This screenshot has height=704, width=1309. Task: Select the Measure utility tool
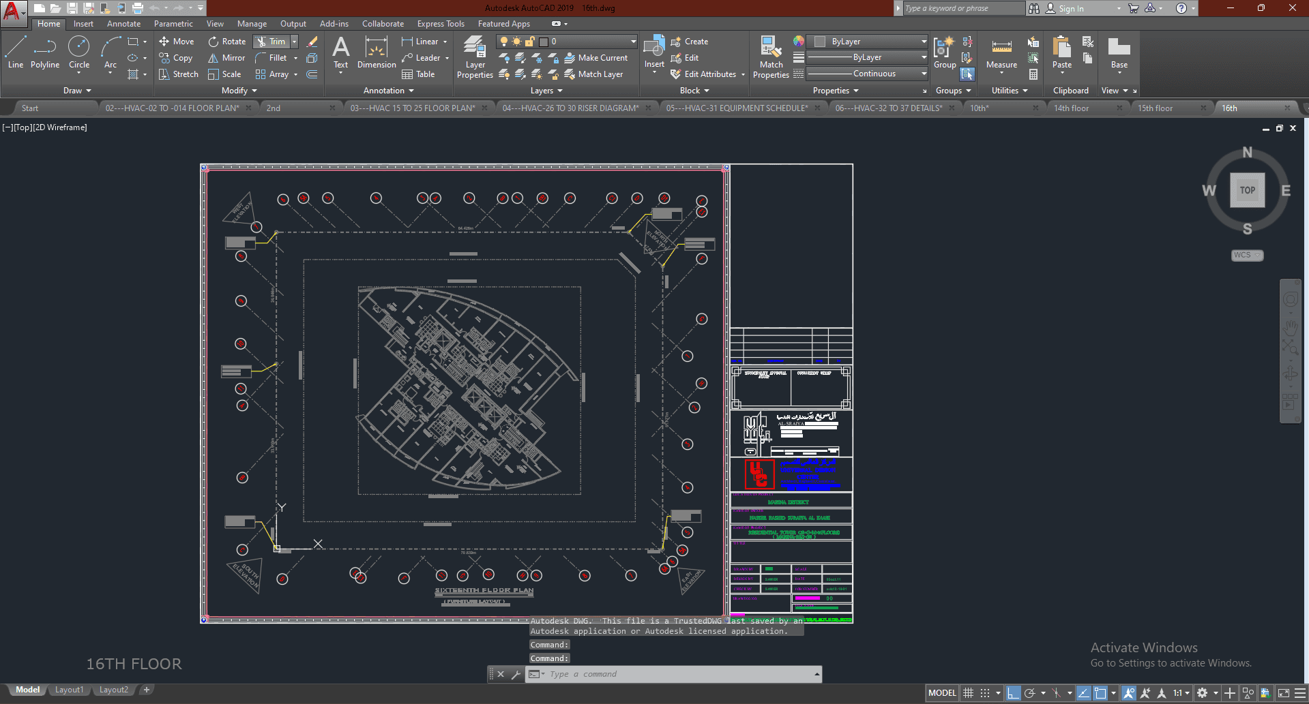[x=1001, y=53]
